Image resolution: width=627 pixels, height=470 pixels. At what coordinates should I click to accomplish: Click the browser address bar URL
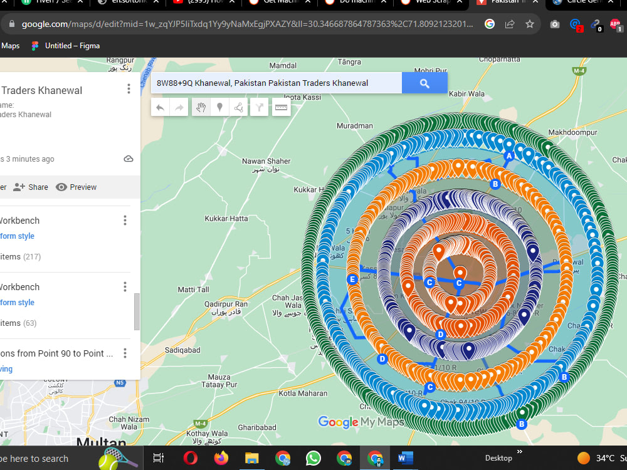tap(247, 24)
